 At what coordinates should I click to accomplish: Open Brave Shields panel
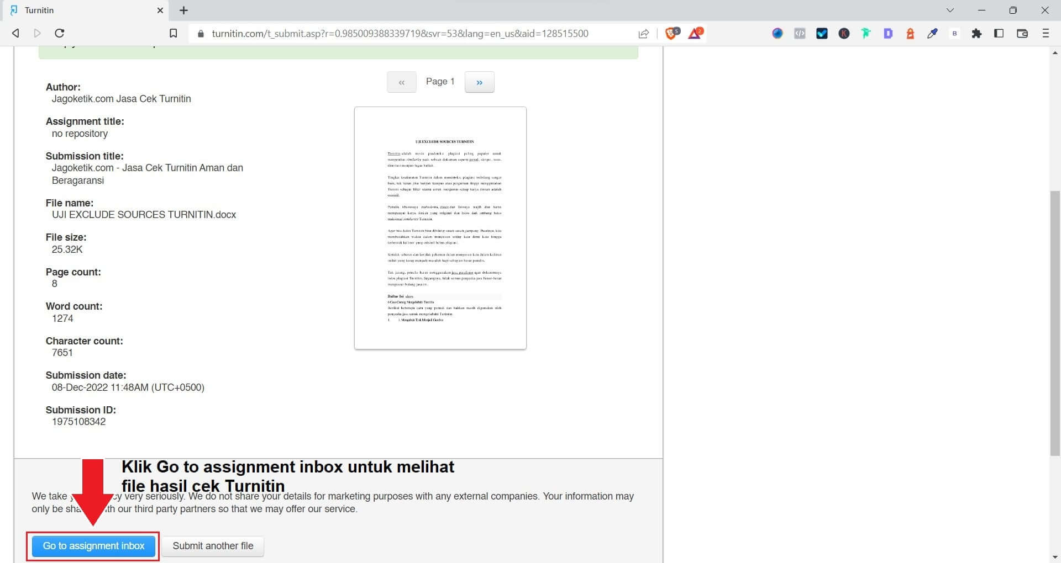pyautogui.click(x=672, y=33)
